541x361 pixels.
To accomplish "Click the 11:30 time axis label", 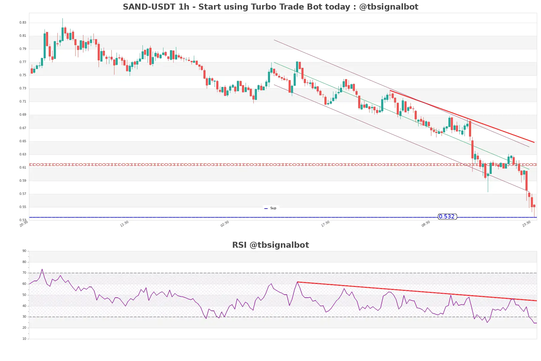I will click(x=124, y=224).
